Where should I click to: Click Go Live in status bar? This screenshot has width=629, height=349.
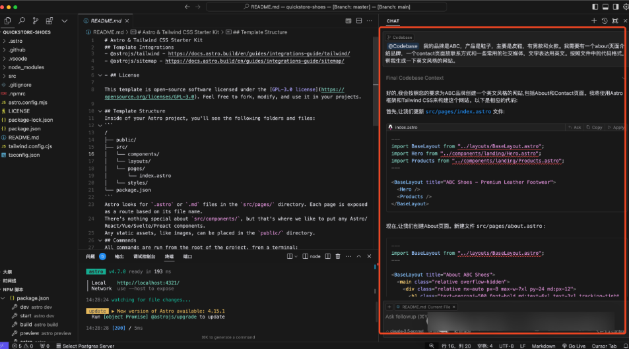coord(574,346)
